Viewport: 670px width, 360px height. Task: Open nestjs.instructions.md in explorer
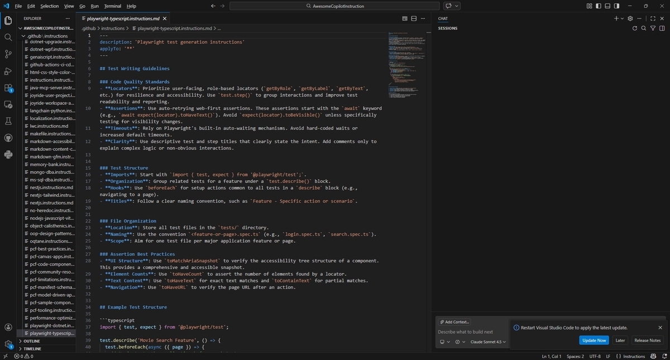51,188
